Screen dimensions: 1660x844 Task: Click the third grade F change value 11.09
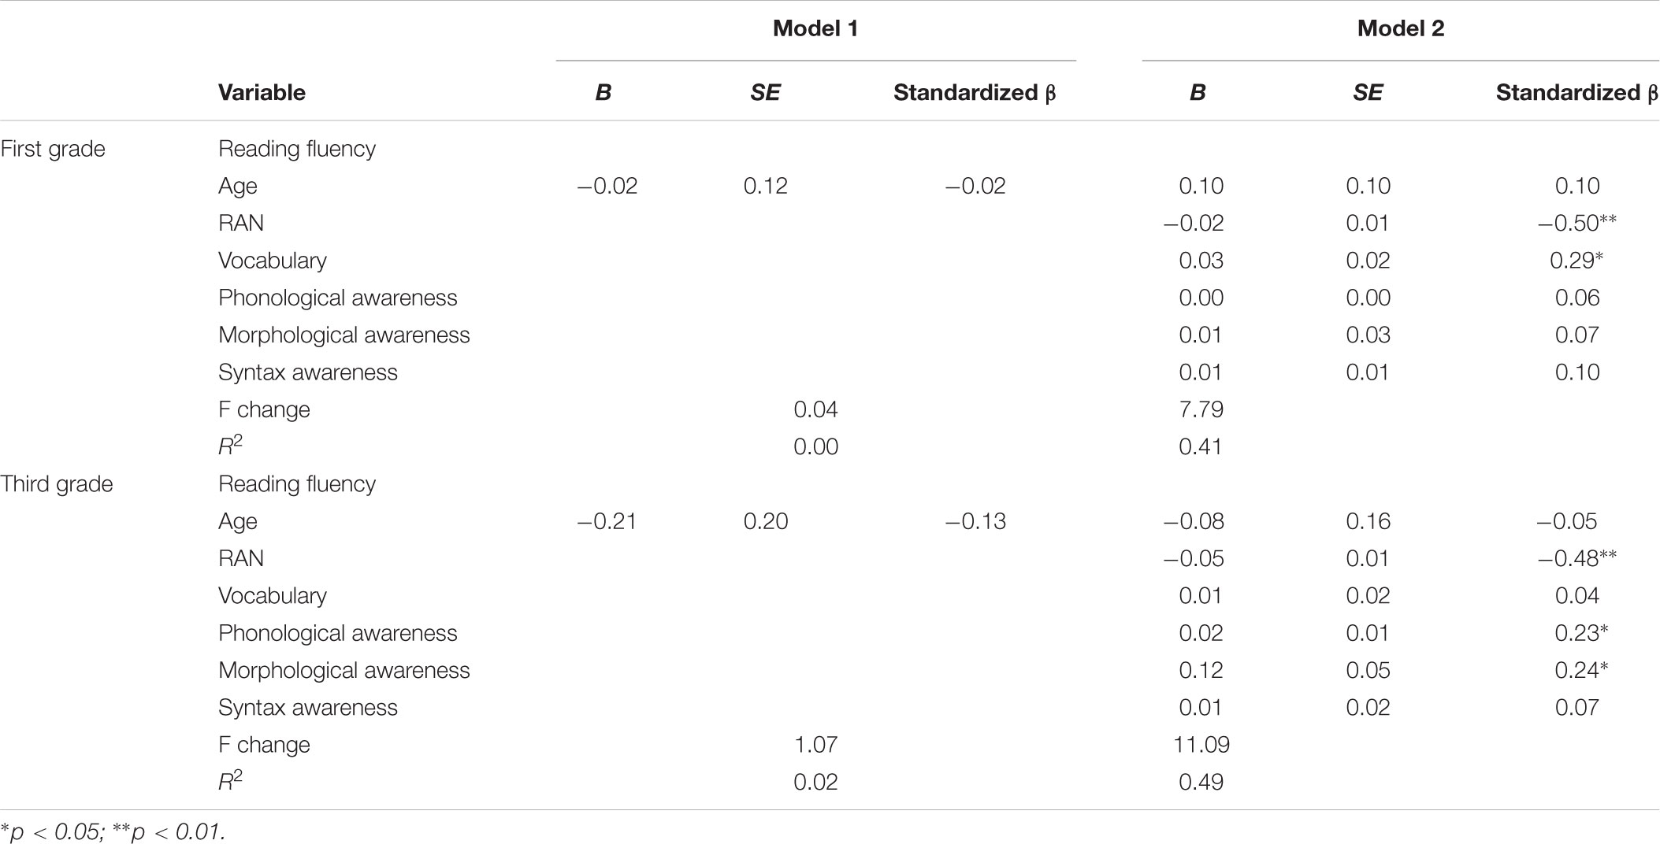pyautogui.click(x=1201, y=744)
